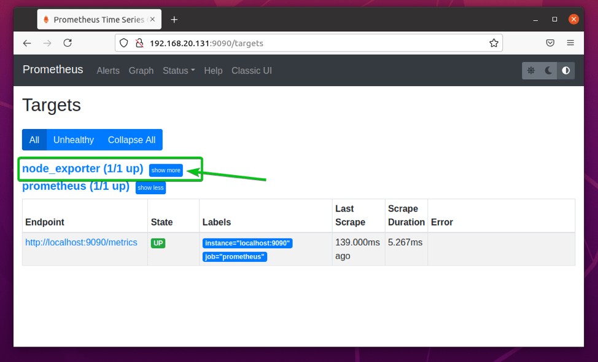The width and height of the screenshot is (598, 362).
Task: Click the job="prometheus" label badge
Action: [235, 257]
